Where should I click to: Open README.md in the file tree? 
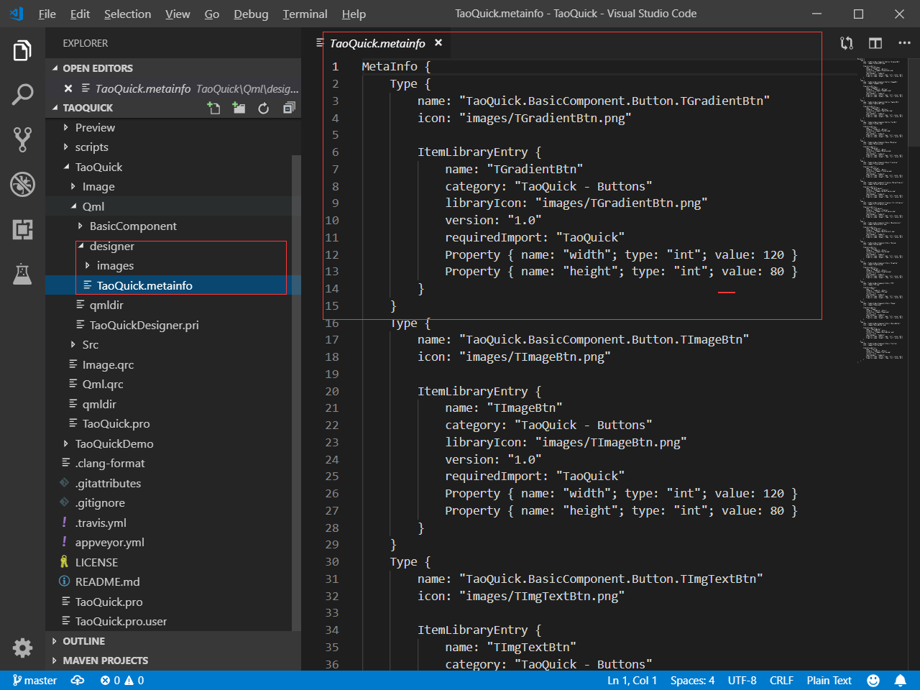[107, 582]
